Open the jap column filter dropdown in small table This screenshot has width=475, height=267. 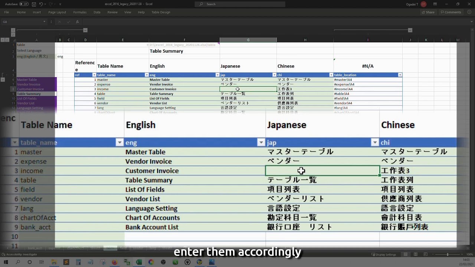pyautogui.click(x=274, y=75)
